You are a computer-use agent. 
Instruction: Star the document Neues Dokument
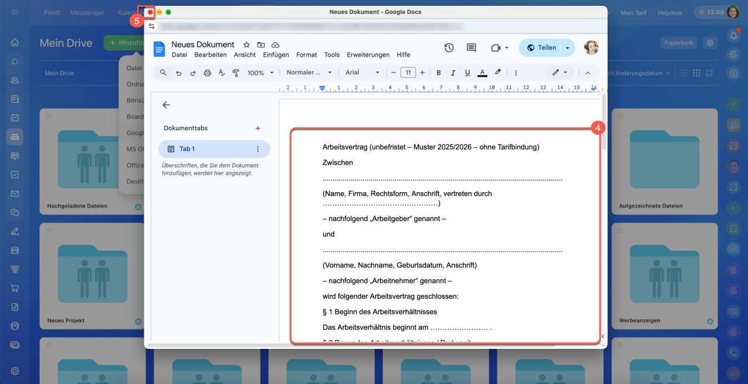coord(247,45)
